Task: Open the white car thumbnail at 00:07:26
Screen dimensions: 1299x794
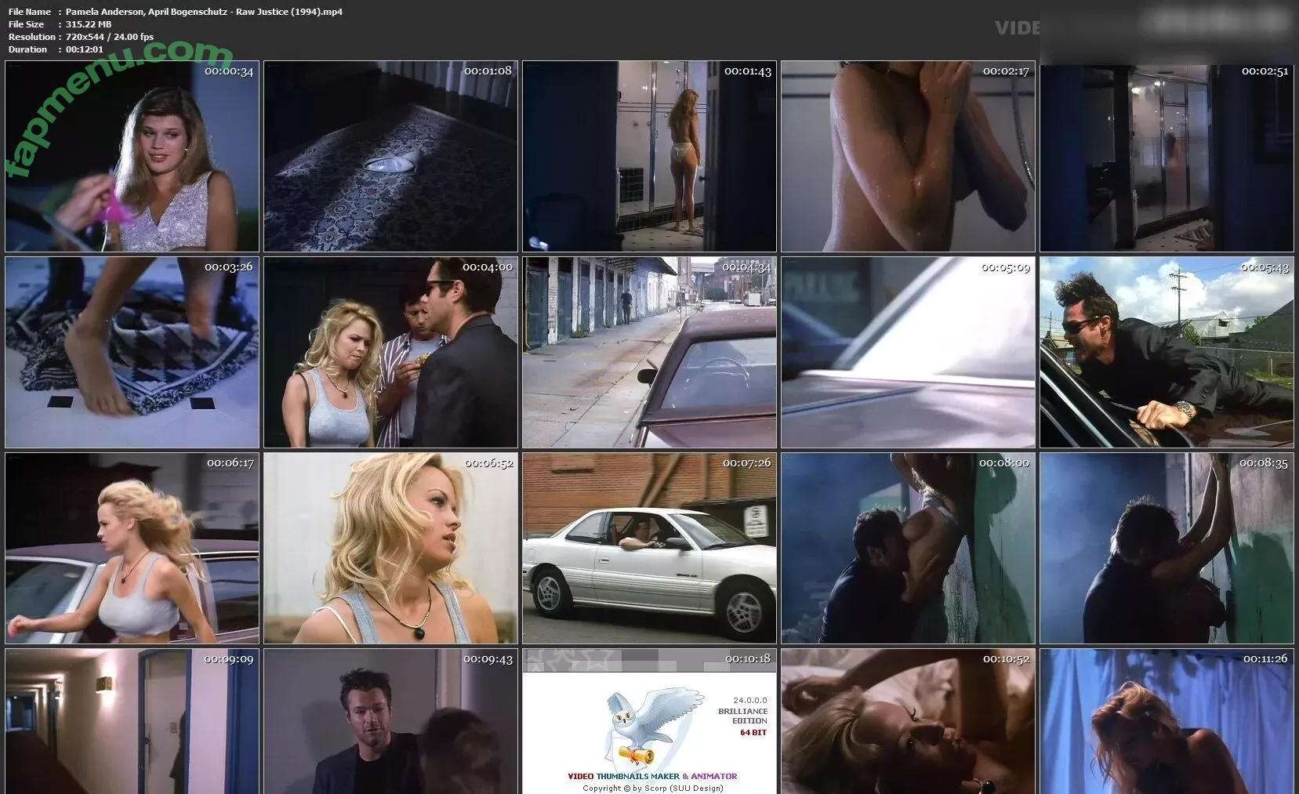Action: click(x=649, y=549)
